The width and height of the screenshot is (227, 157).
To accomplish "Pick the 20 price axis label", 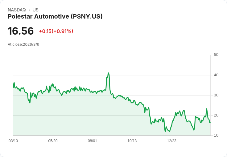I will pos(216,115).
